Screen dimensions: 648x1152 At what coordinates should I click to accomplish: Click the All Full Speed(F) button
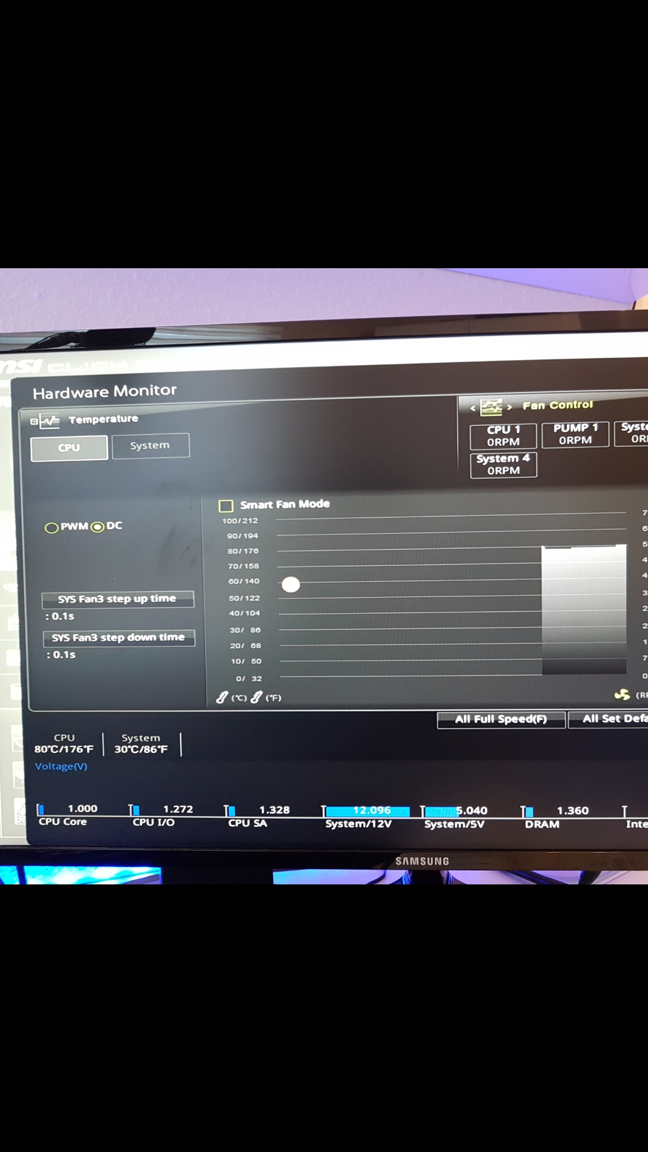pyautogui.click(x=501, y=719)
